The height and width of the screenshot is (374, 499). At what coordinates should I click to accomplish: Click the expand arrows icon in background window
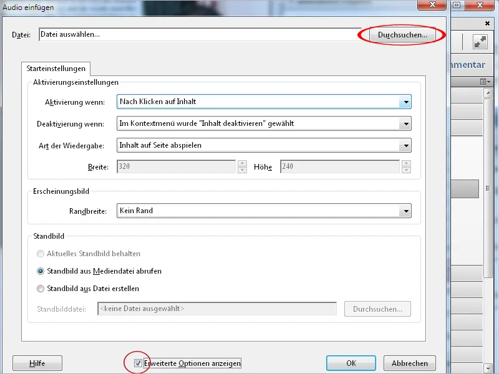[480, 42]
